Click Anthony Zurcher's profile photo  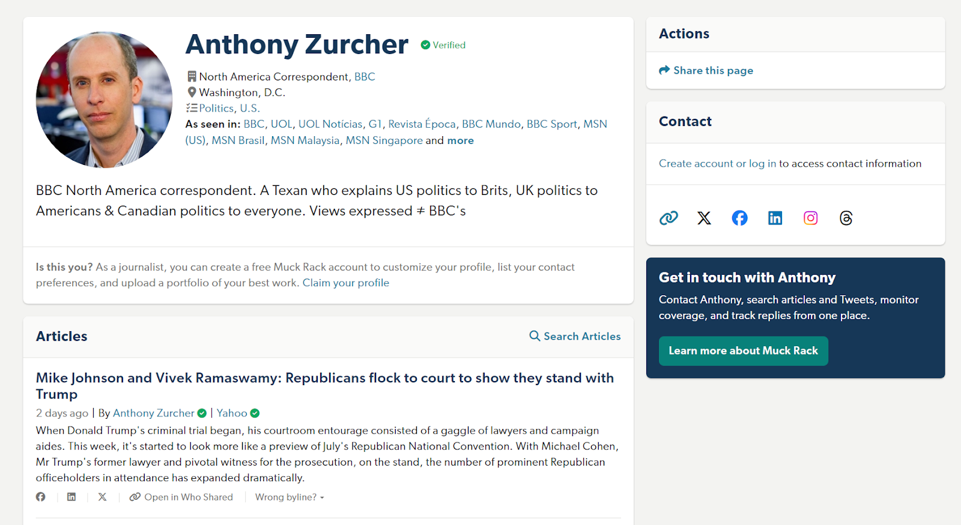104,100
